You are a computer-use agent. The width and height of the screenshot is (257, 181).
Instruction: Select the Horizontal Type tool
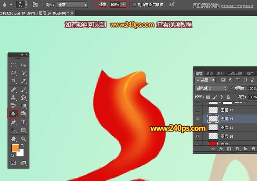point(23,122)
